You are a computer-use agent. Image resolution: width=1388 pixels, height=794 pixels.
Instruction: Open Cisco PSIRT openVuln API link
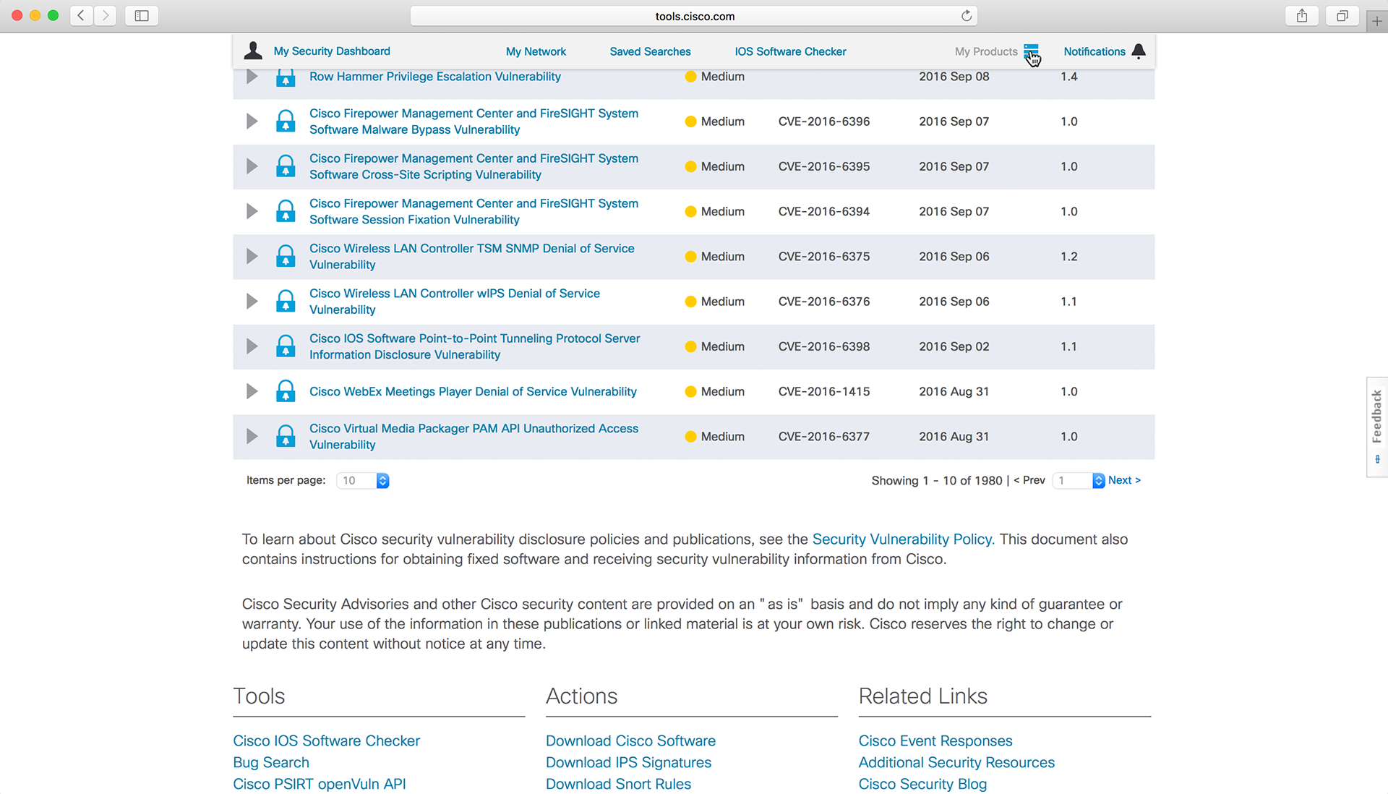[x=320, y=785]
